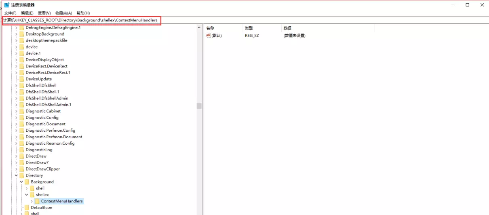489x215 pixels.
Task: Select the DfsShell.DfsShell folder icon
Action: pos(22,85)
